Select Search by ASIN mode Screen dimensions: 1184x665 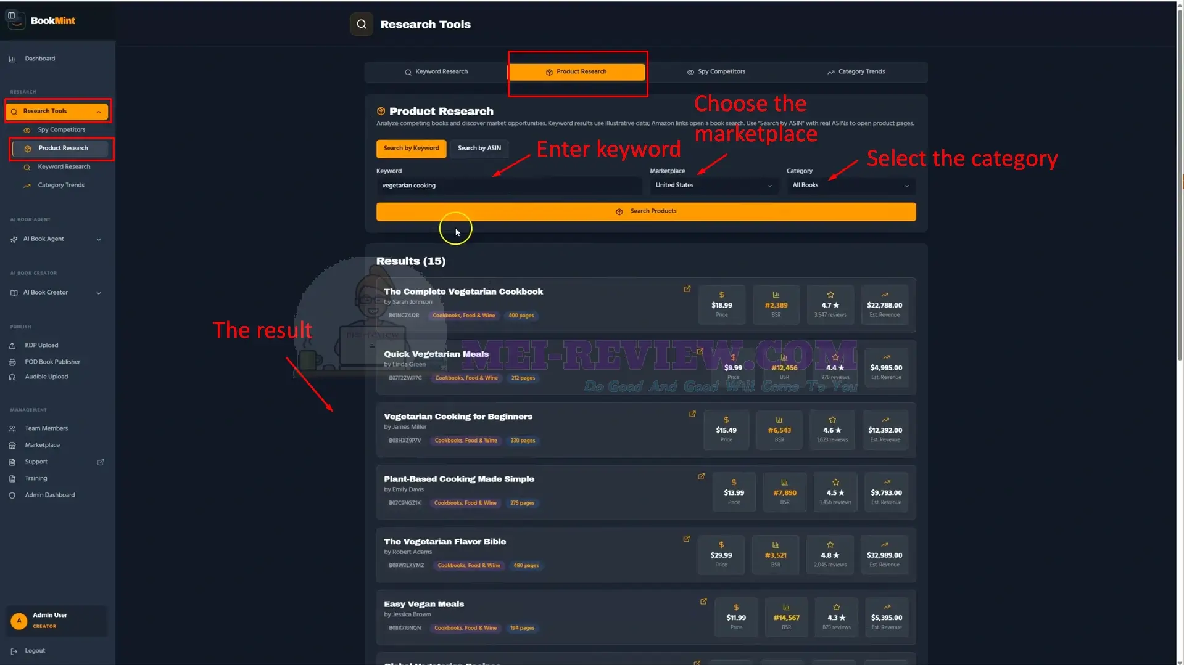pyautogui.click(x=479, y=149)
